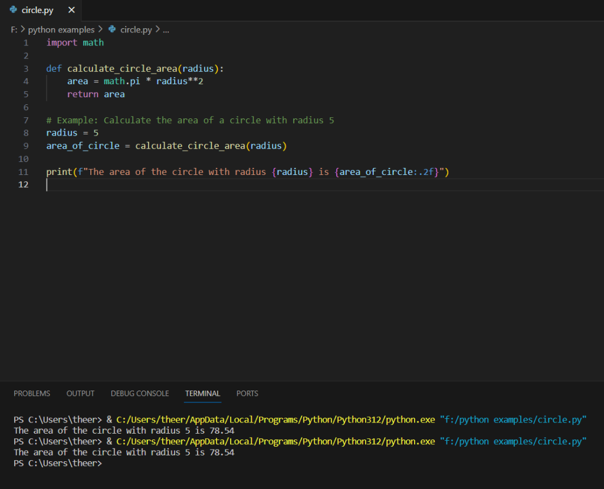
Task: Expand the breadcrumb ellipsis symbol list
Action: 166,29
